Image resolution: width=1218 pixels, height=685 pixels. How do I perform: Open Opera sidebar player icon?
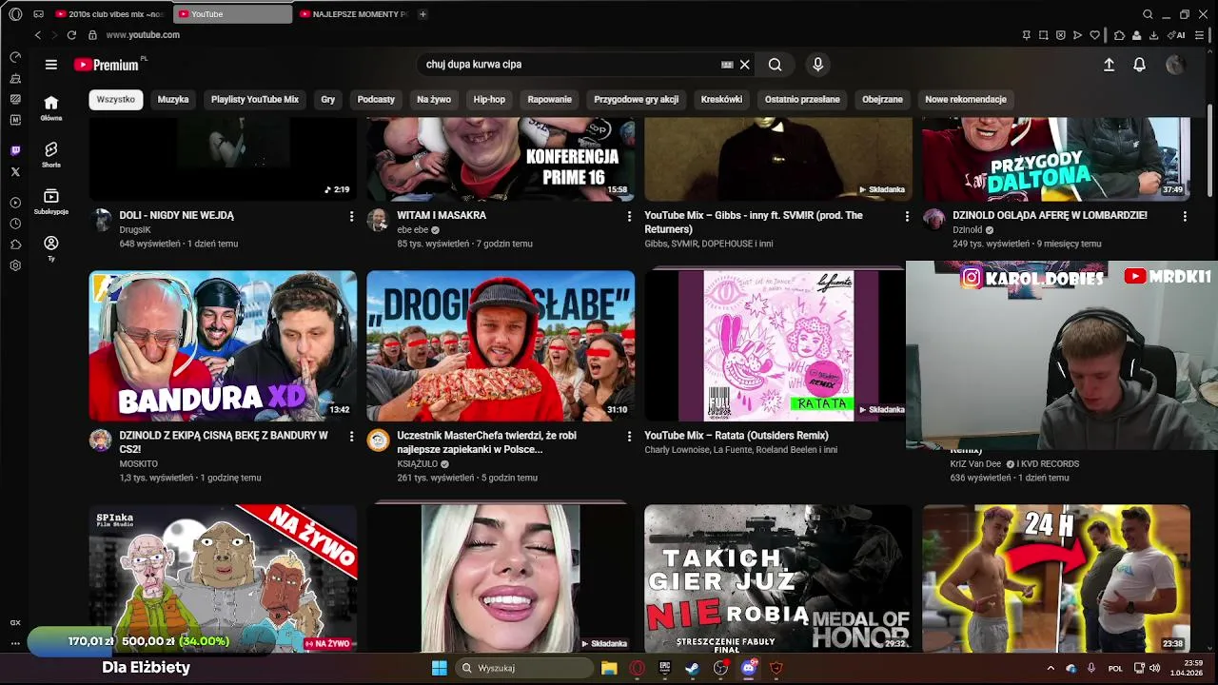15,203
